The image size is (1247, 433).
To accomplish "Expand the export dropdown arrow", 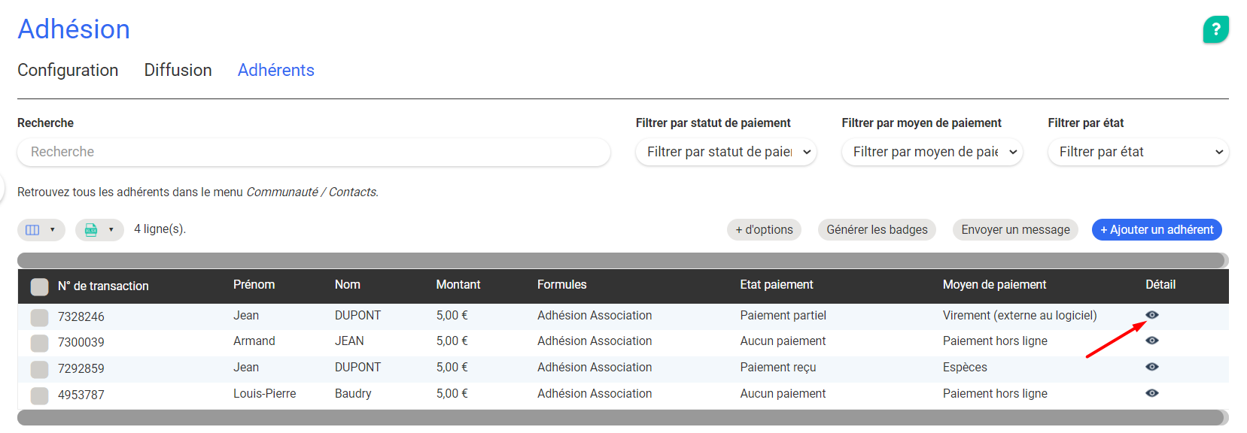I will pyautogui.click(x=111, y=230).
